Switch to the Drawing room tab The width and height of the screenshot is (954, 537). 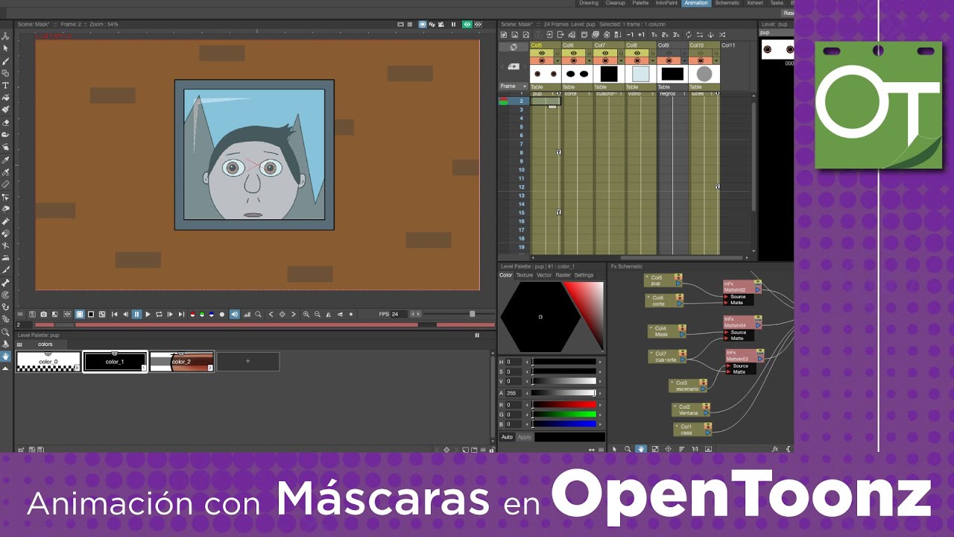click(x=589, y=3)
